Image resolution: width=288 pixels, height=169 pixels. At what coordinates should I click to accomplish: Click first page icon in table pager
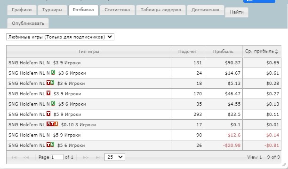14,157
